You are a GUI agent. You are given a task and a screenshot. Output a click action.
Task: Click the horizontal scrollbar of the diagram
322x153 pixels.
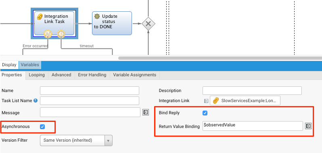click(220, 58)
